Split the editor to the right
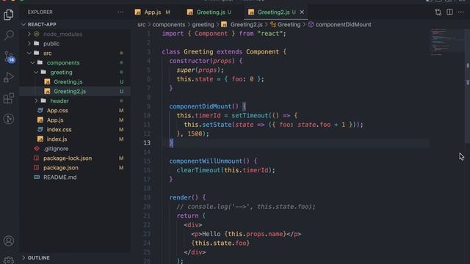Image resolution: width=470 pixels, height=264 pixels. pos(449,12)
